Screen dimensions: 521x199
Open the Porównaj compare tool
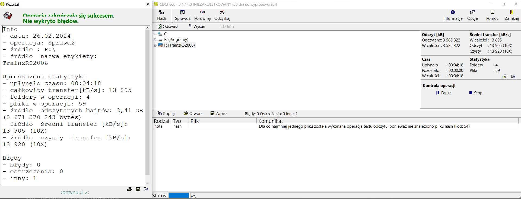pos(202,15)
